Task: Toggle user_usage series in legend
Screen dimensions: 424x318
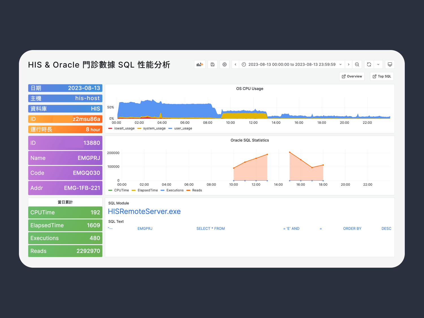Action: [x=183, y=128]
